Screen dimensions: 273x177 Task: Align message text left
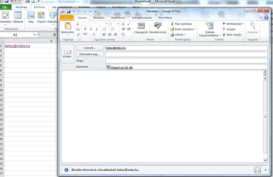click(104, 35)
